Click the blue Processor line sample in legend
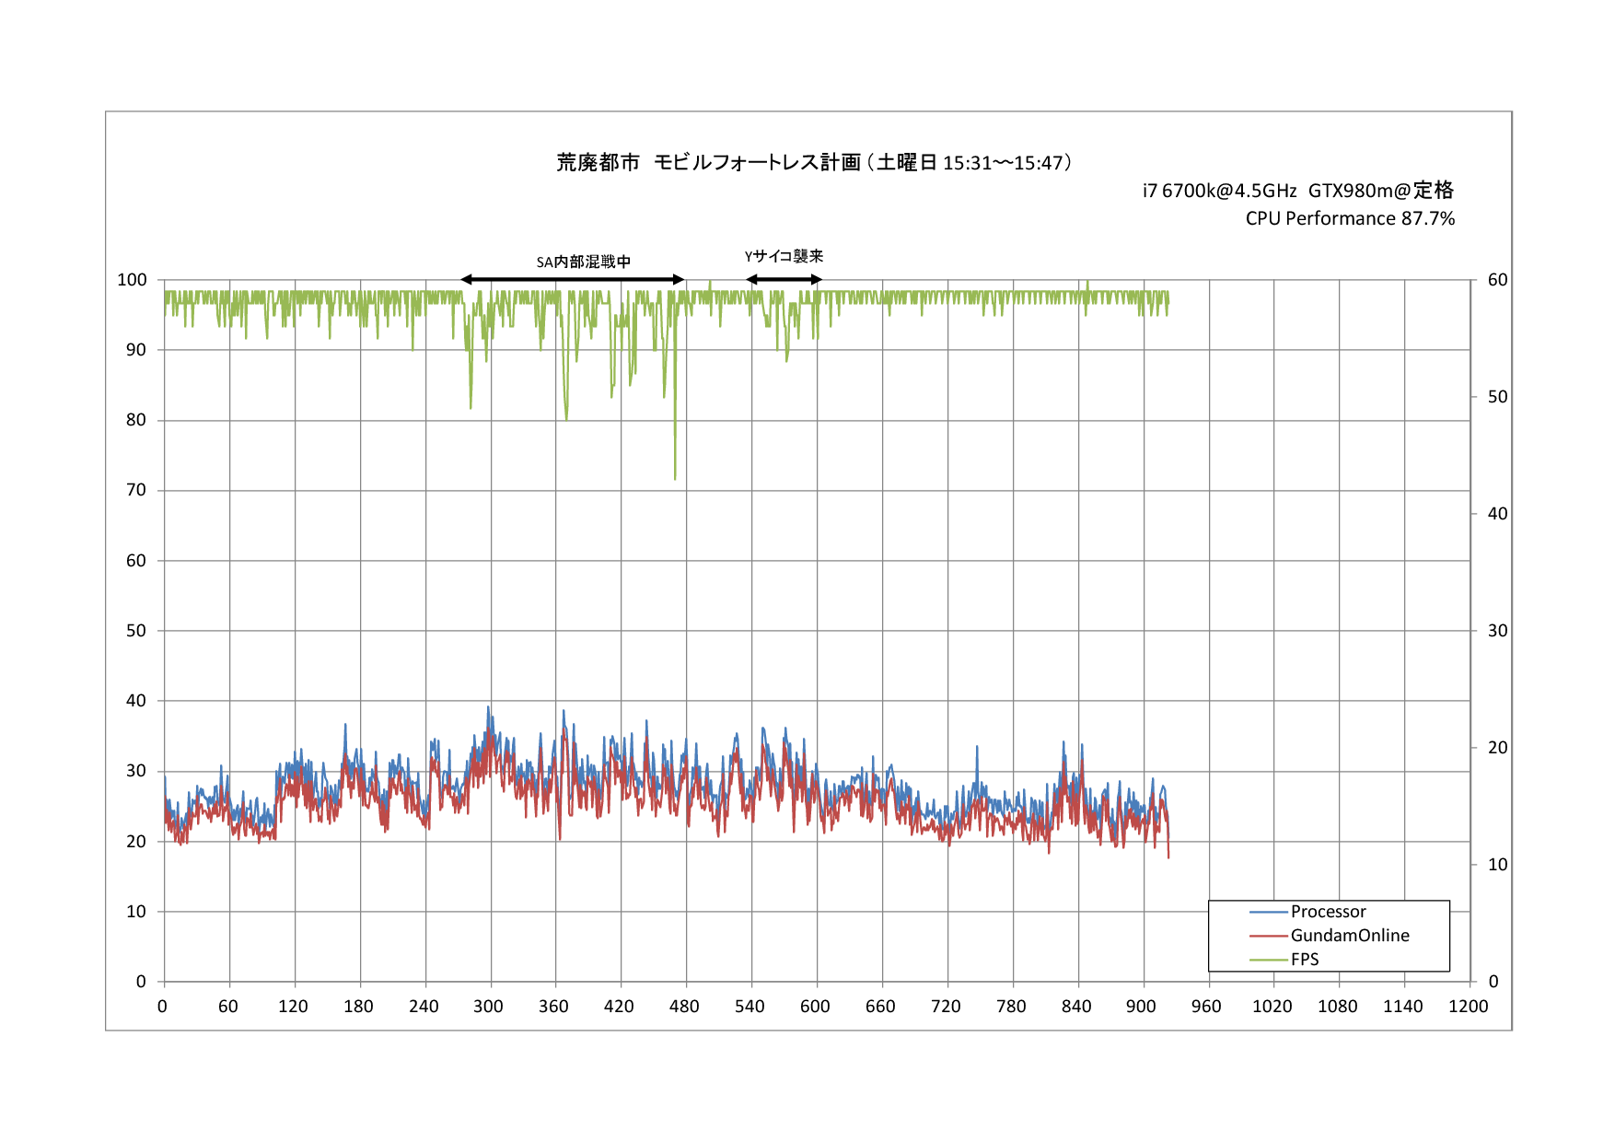The width and height of the screenshot is (1615, 1142). [1268, 913]
